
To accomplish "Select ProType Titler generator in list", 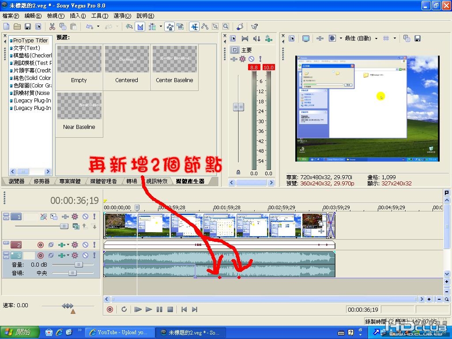I will 30,40.
